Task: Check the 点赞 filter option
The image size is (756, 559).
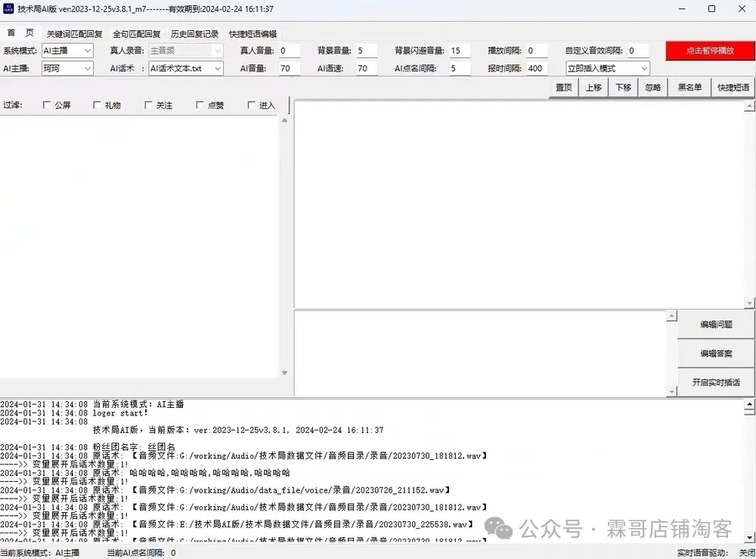Action: pos(200,106)
